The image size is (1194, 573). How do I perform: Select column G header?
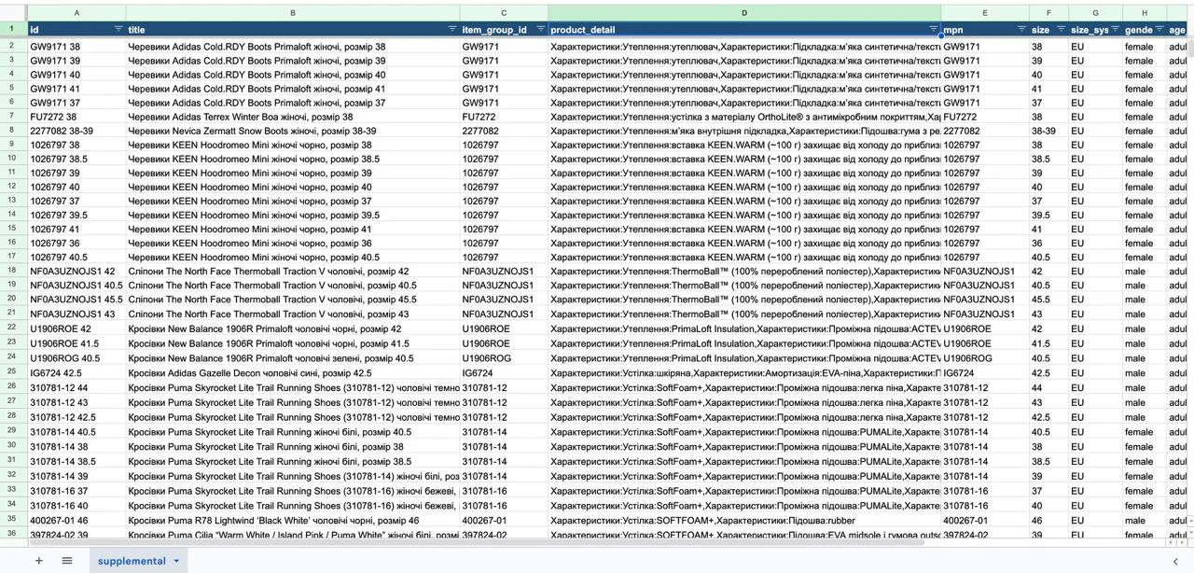(x=1095, y=13)
